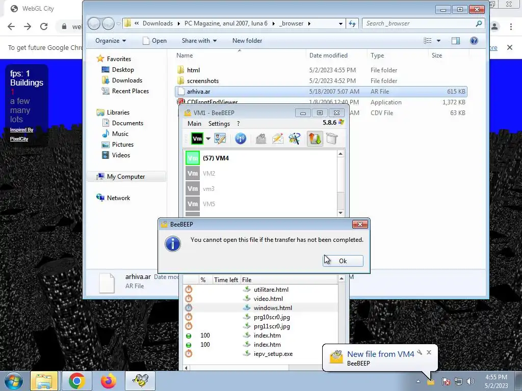Viewport: 522px width, 391px height.
Task: Dismiss the New file from VM4 notification
Action: [429, 352]
